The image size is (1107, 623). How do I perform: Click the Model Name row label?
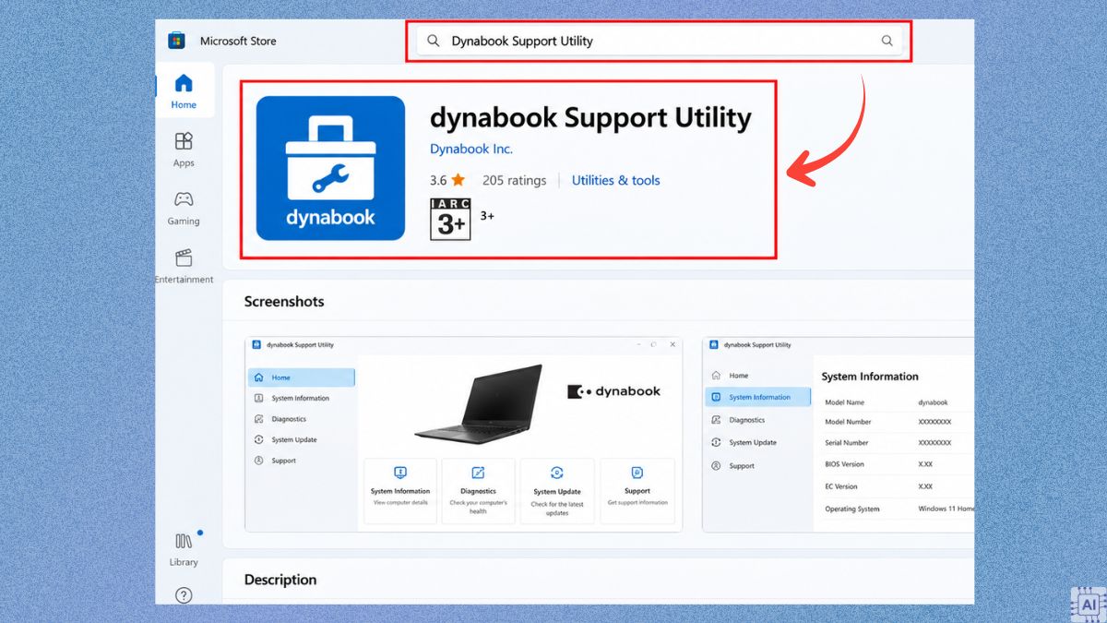coord(845,402)
